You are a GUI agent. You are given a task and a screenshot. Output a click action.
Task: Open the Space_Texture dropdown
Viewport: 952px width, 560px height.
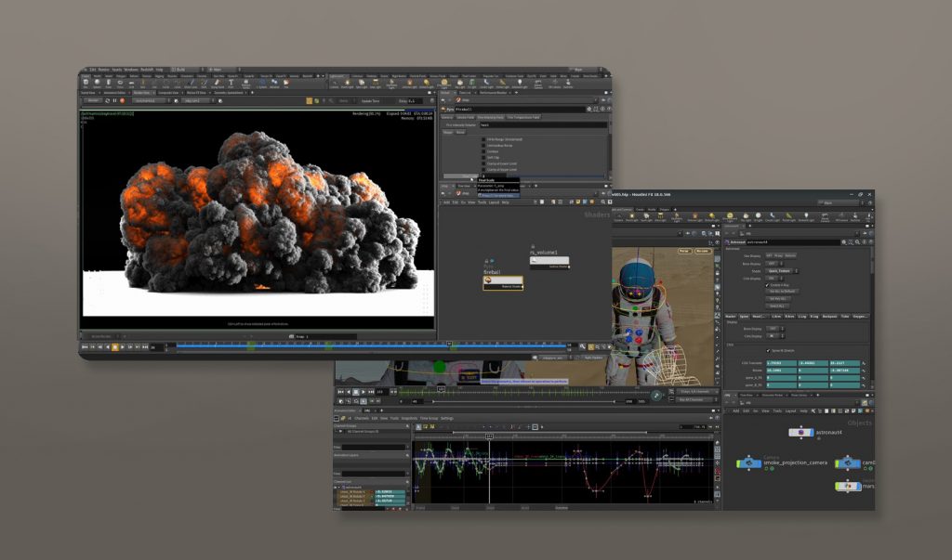point(779,269)
